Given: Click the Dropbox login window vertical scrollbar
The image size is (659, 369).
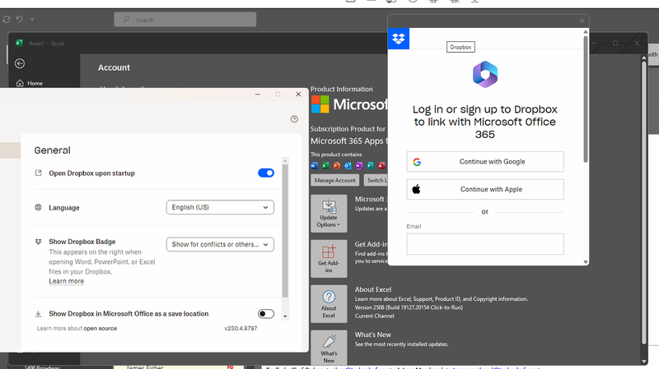Looking at the screenshot, I should point(586,99).
